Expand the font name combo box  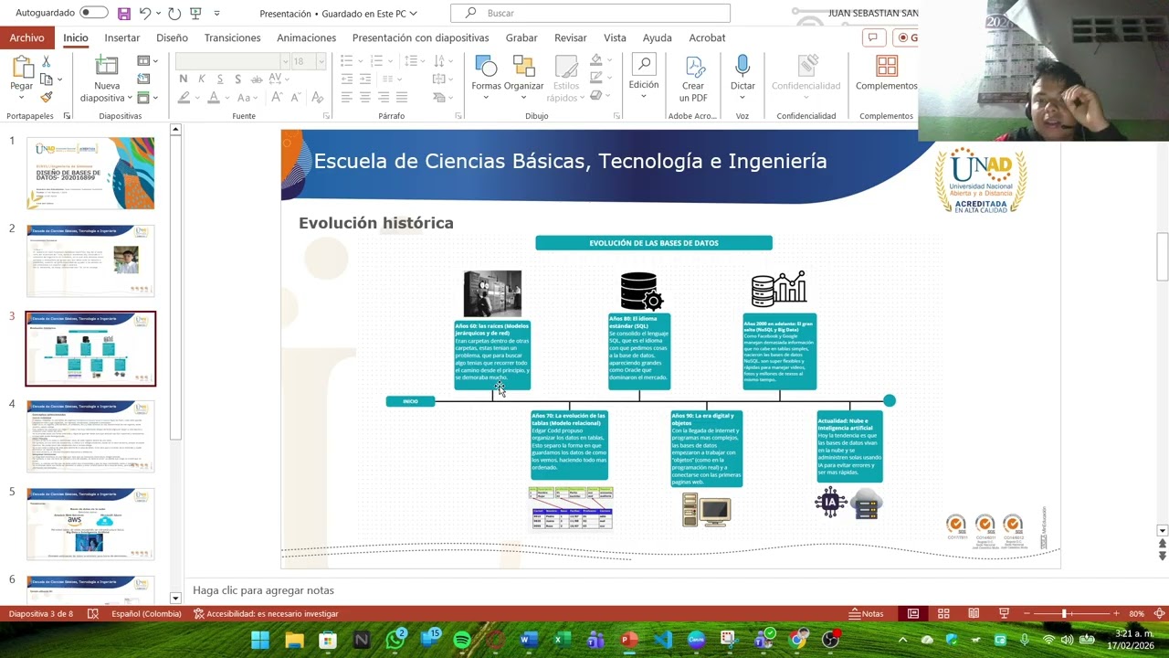[x=284, y=61]
